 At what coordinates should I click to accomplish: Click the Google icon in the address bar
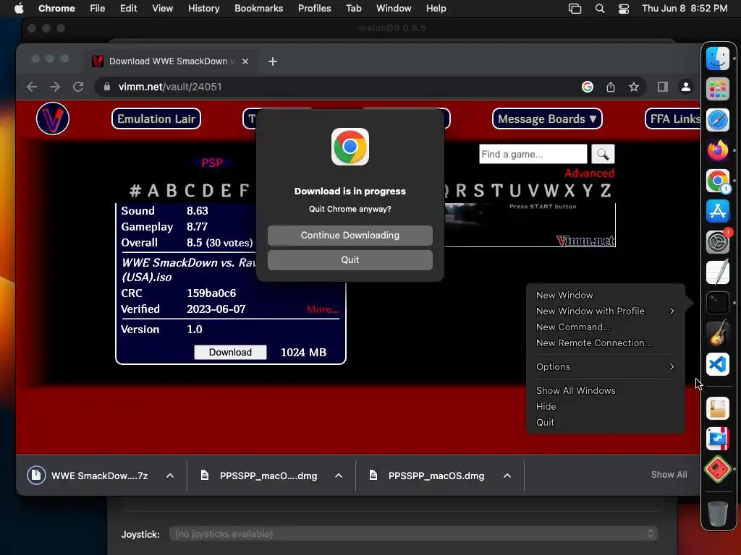click(x=588, y=87)
